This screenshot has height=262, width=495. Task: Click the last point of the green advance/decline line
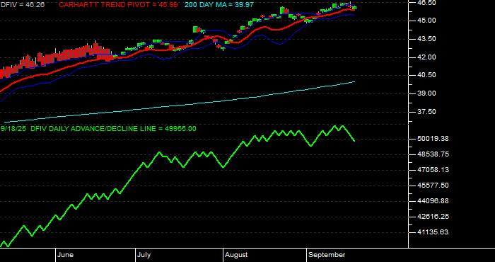[354, 141]
